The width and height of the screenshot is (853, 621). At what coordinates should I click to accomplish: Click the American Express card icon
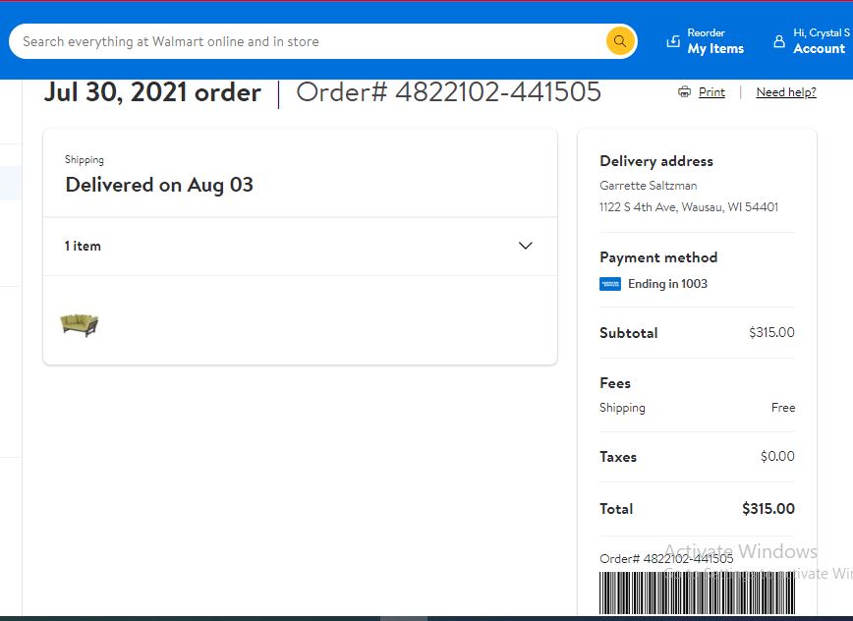pos(610,284)
